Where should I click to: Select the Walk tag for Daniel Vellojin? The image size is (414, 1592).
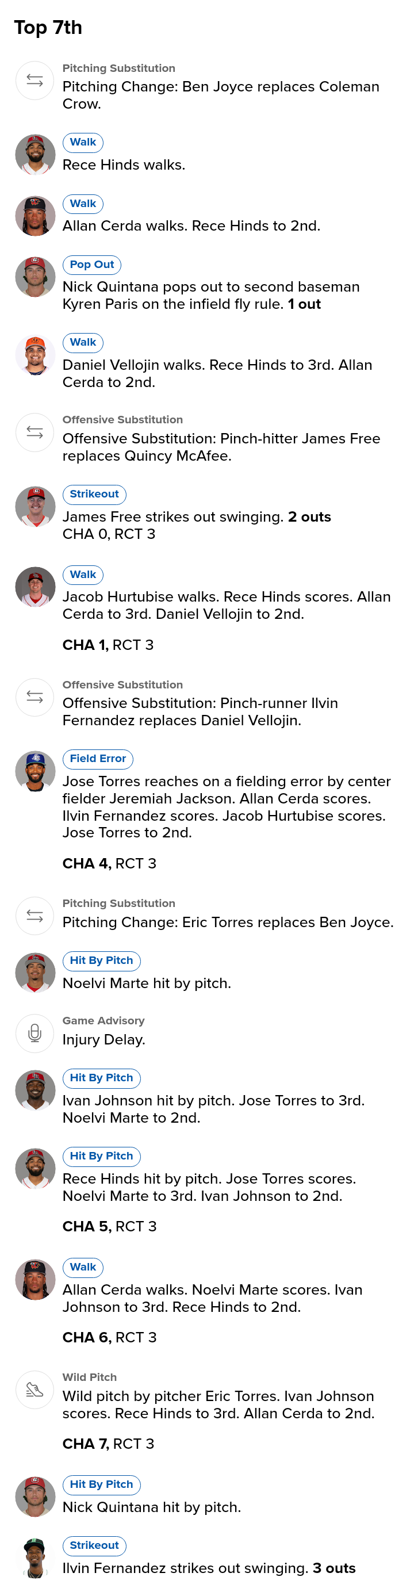click(x=83, y=342)
